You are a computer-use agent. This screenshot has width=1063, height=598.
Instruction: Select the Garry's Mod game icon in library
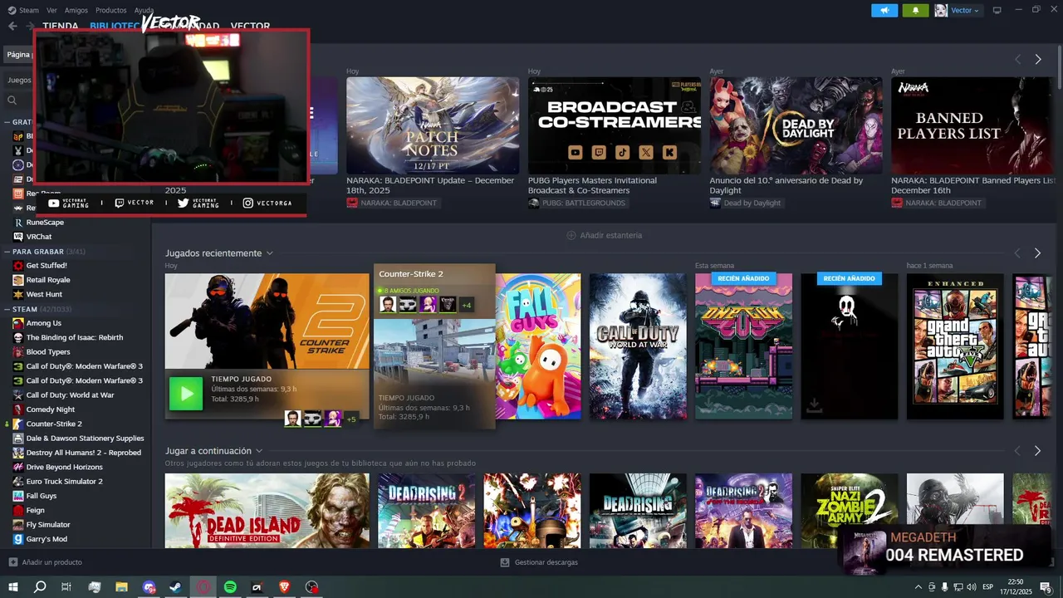(x=18, y=539)
